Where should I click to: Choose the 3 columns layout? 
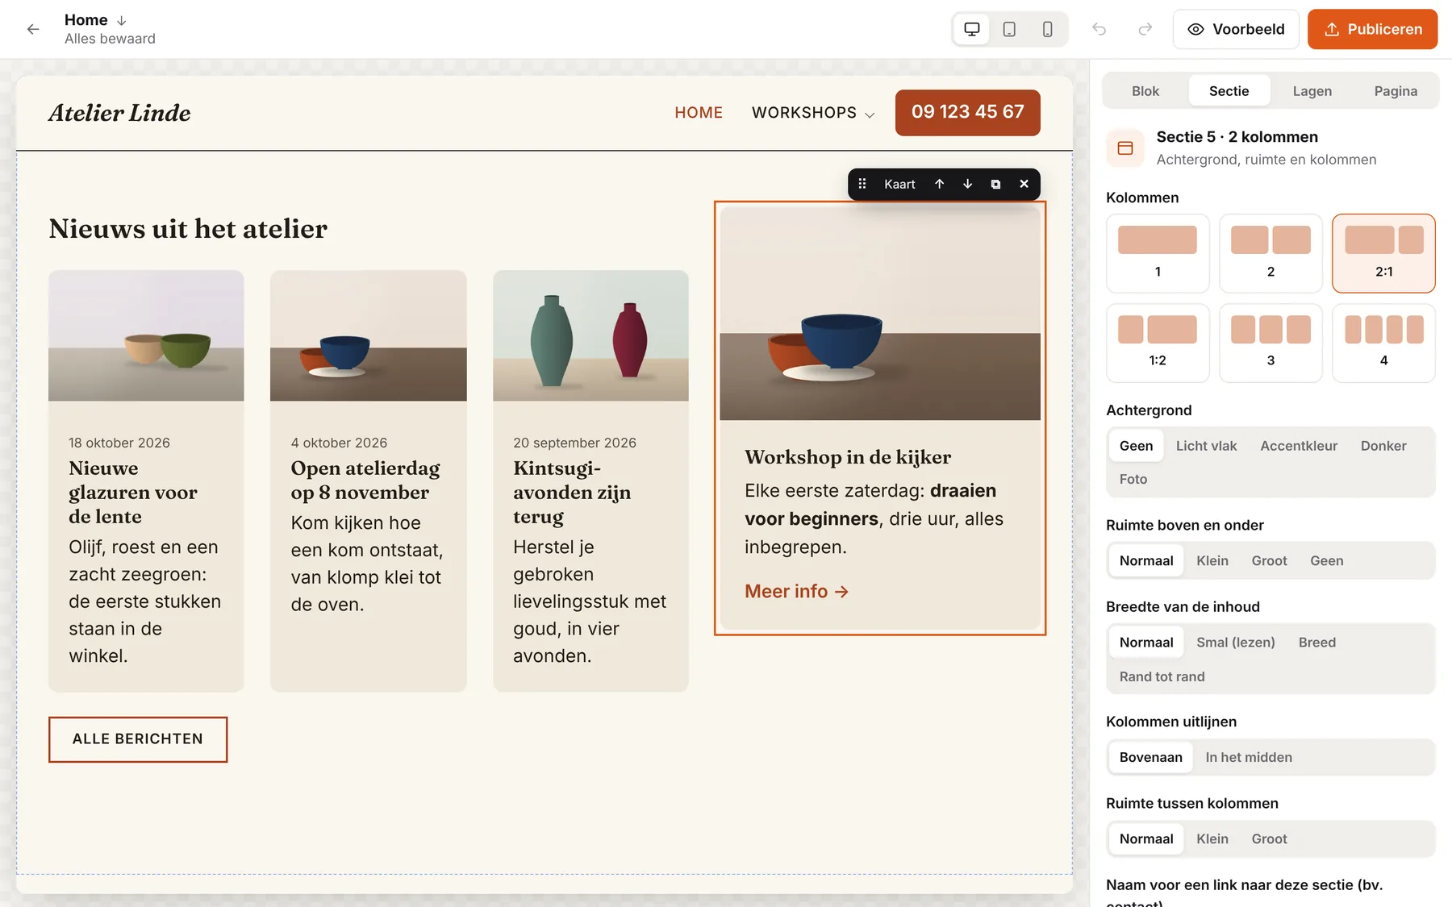point(1270,343)
